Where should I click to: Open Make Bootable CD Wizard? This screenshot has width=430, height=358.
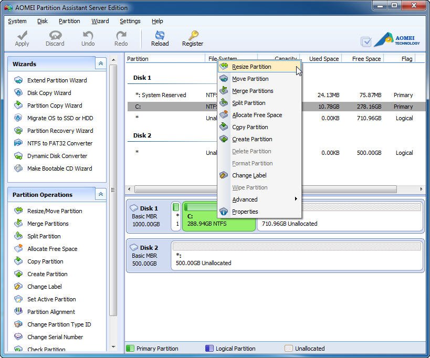coord(59,169)
